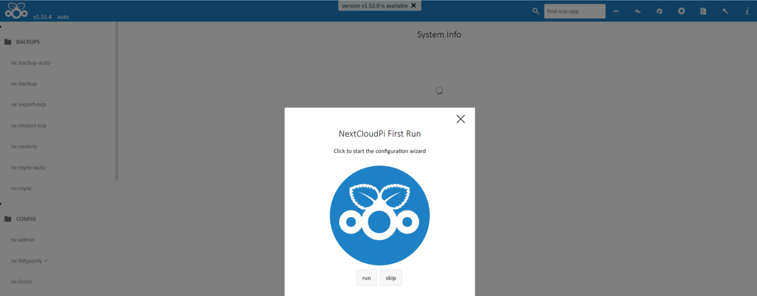The image size is (757, 296).
Task: Collapse the BACKUPS section folder
Action: pos(8,42)
